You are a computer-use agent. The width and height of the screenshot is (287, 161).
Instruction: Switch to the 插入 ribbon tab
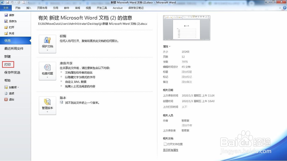[x=29, y=8]
